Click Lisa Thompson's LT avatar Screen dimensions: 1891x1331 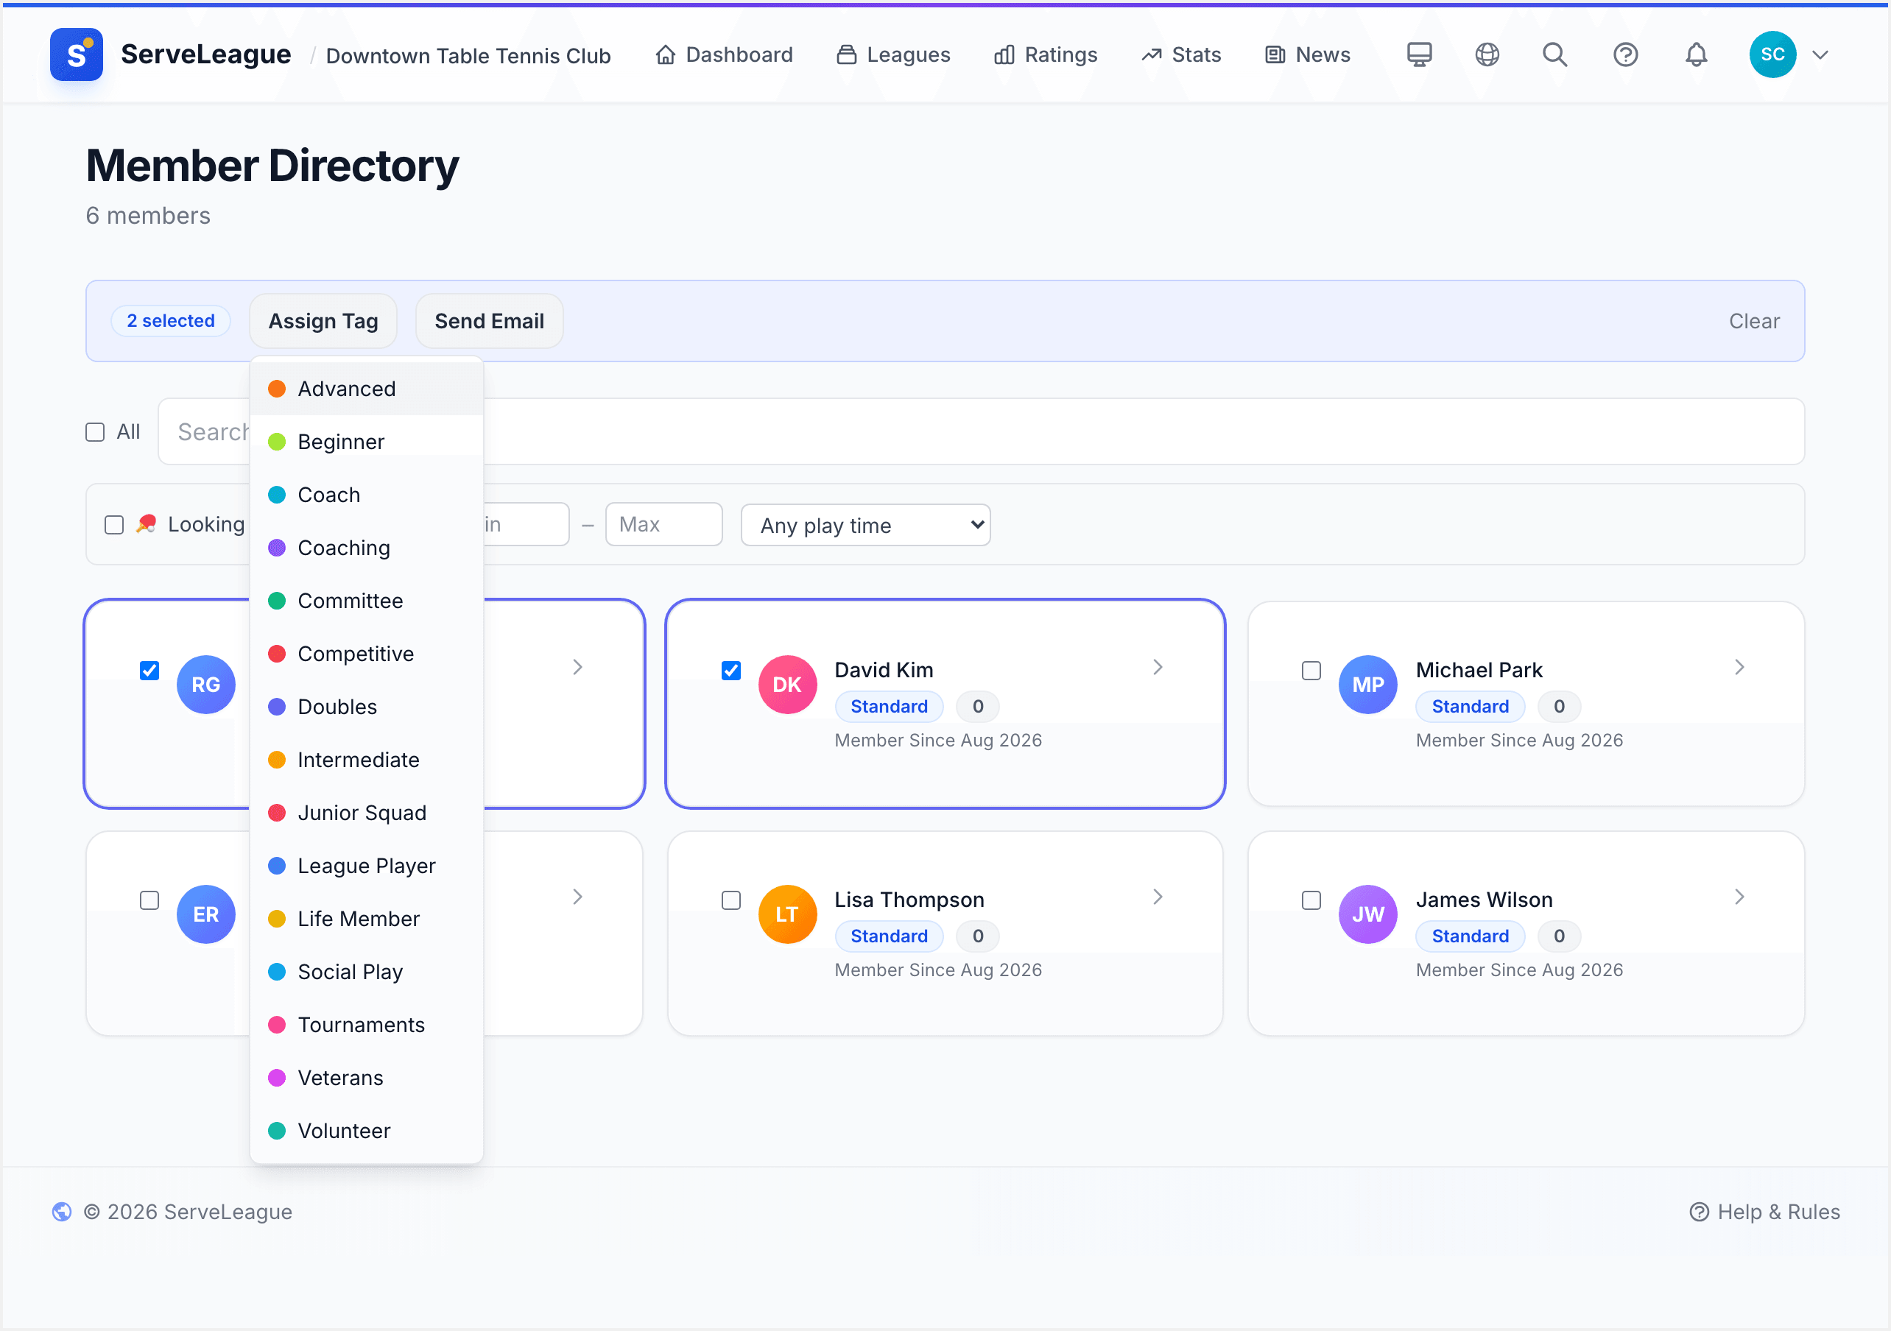(x=787, y=914)
